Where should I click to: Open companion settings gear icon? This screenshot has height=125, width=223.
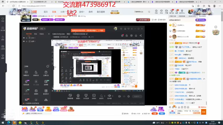tap(129, 96)
